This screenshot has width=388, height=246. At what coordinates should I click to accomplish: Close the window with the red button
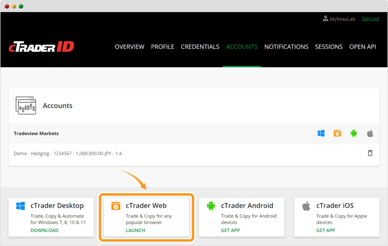(x=7, y=6)
